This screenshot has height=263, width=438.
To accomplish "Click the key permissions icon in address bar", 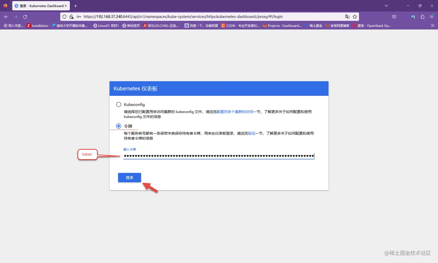I will (x=79, y=17).
